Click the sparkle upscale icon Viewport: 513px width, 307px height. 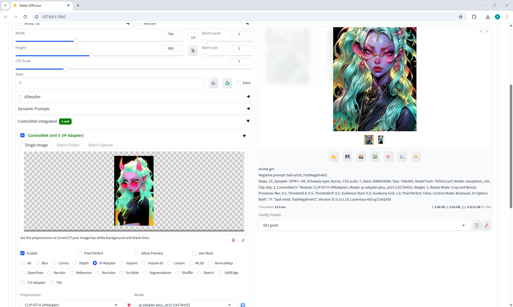[416, 157]
